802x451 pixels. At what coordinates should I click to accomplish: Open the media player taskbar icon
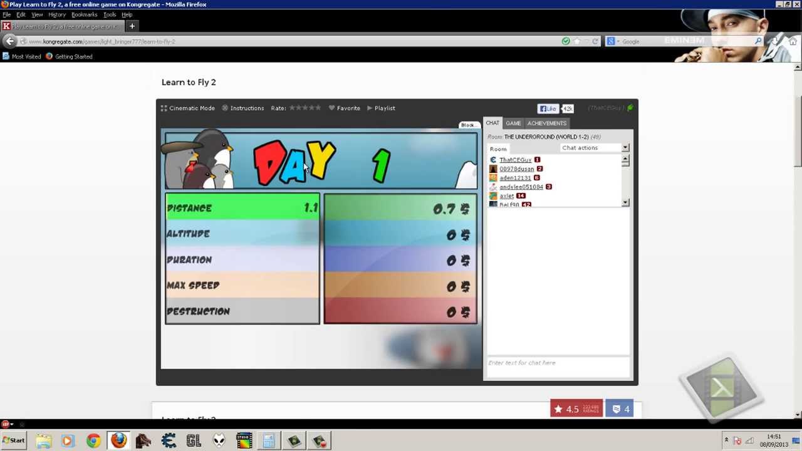[68, 441]
